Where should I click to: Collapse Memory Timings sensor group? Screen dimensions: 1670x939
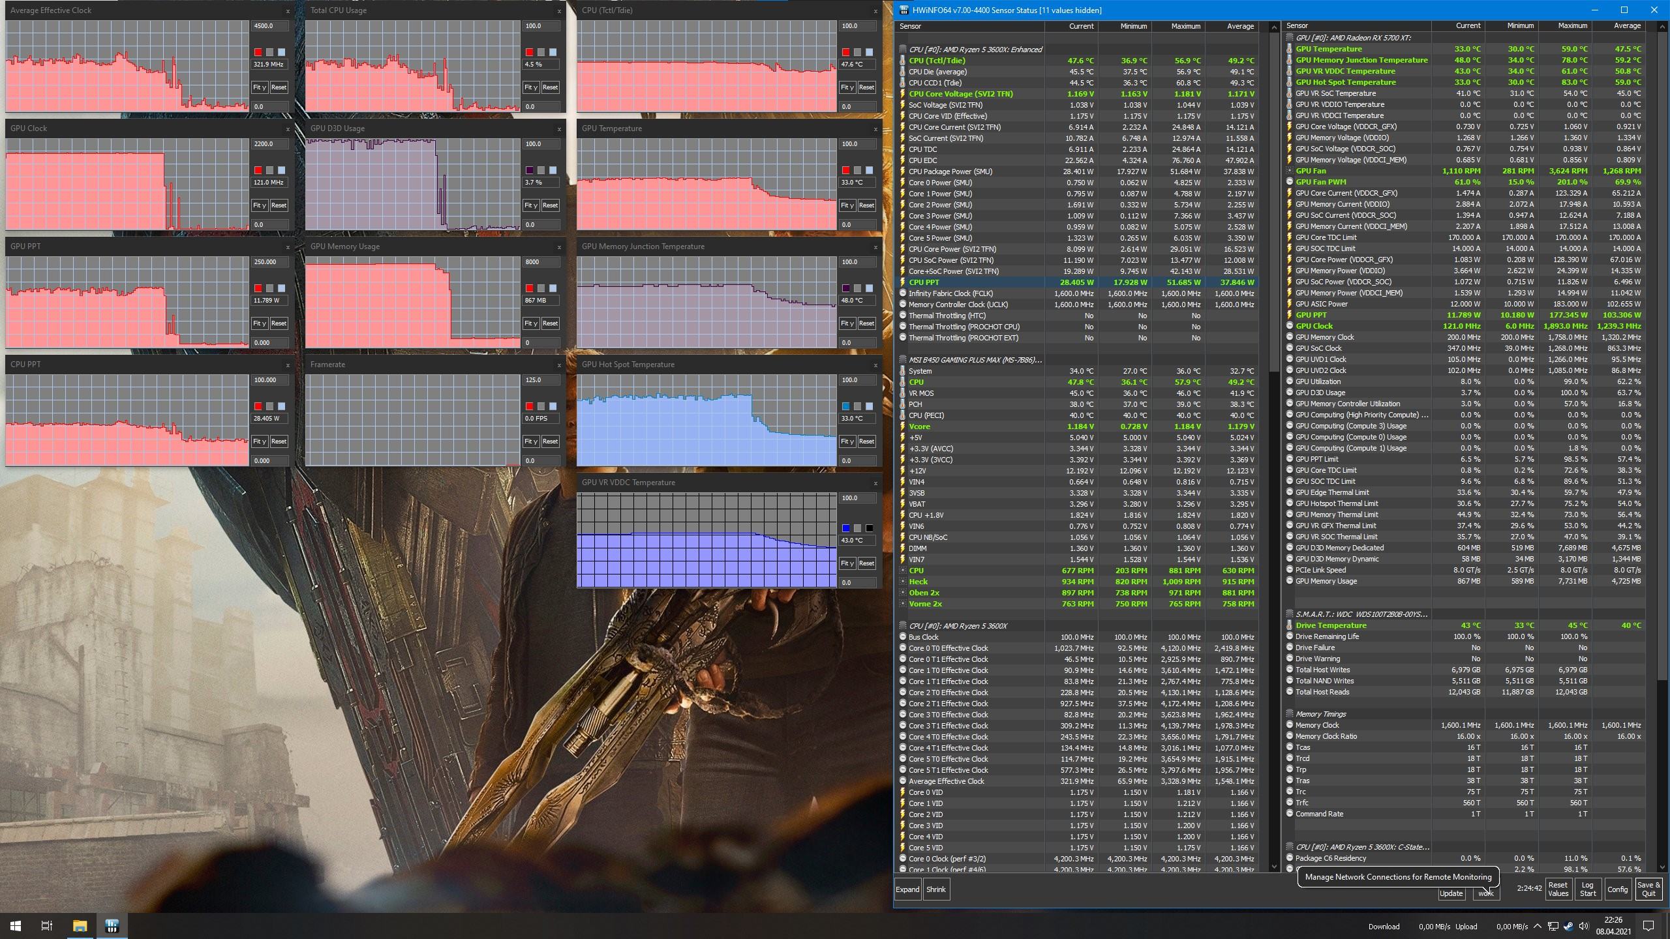1290,714
